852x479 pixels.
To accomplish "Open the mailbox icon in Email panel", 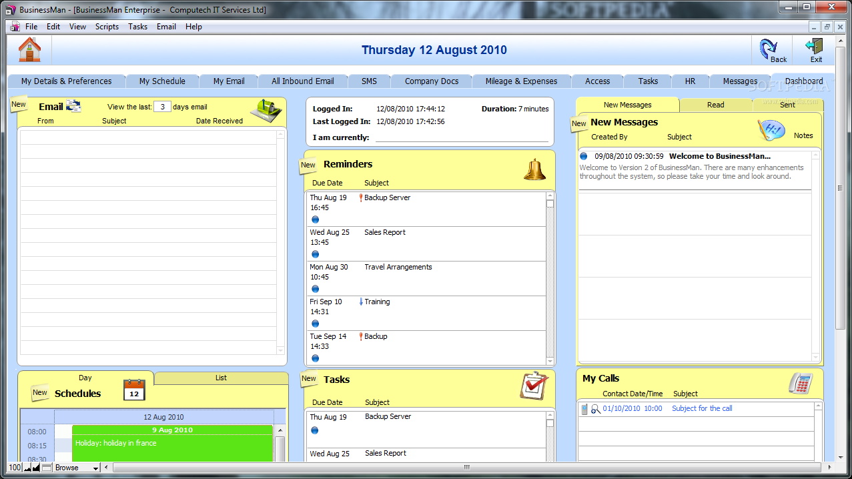I will [x=266, y=111].
